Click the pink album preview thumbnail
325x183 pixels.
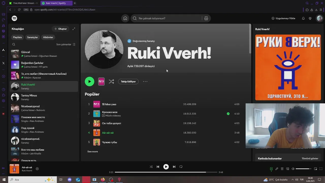(101, 82)
